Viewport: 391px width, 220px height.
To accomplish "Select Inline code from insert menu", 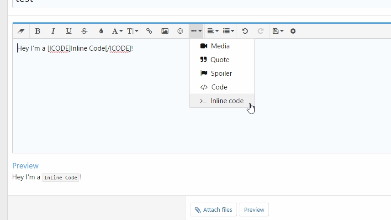I will tap(222, 101).
